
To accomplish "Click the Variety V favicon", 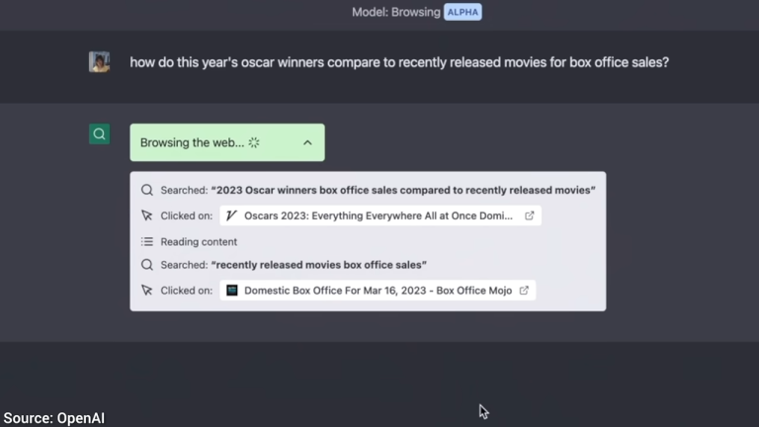I will click(231, 215).
